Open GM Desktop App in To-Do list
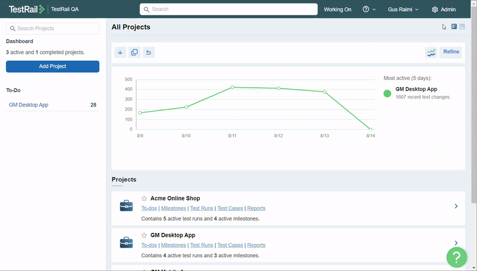Viewport: 477px width, 271px height. 29,104
